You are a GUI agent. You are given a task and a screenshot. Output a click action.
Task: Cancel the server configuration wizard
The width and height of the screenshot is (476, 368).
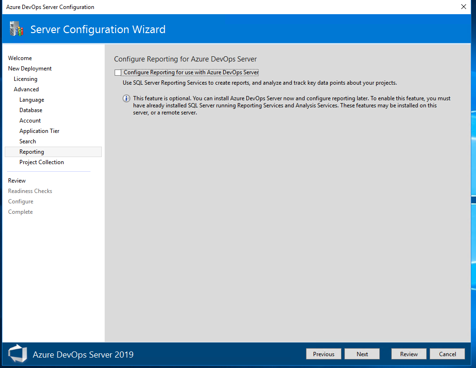click(447, 354)
